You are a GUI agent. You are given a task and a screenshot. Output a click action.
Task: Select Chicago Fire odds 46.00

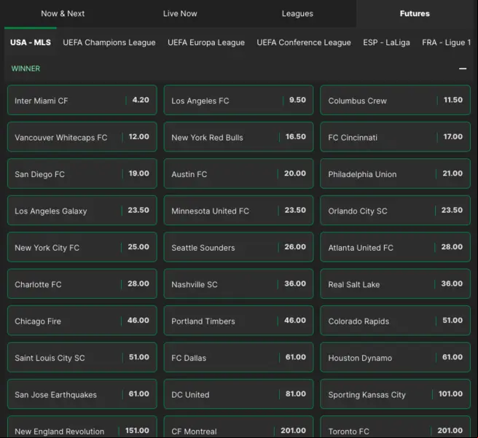(x=82, y=321)
